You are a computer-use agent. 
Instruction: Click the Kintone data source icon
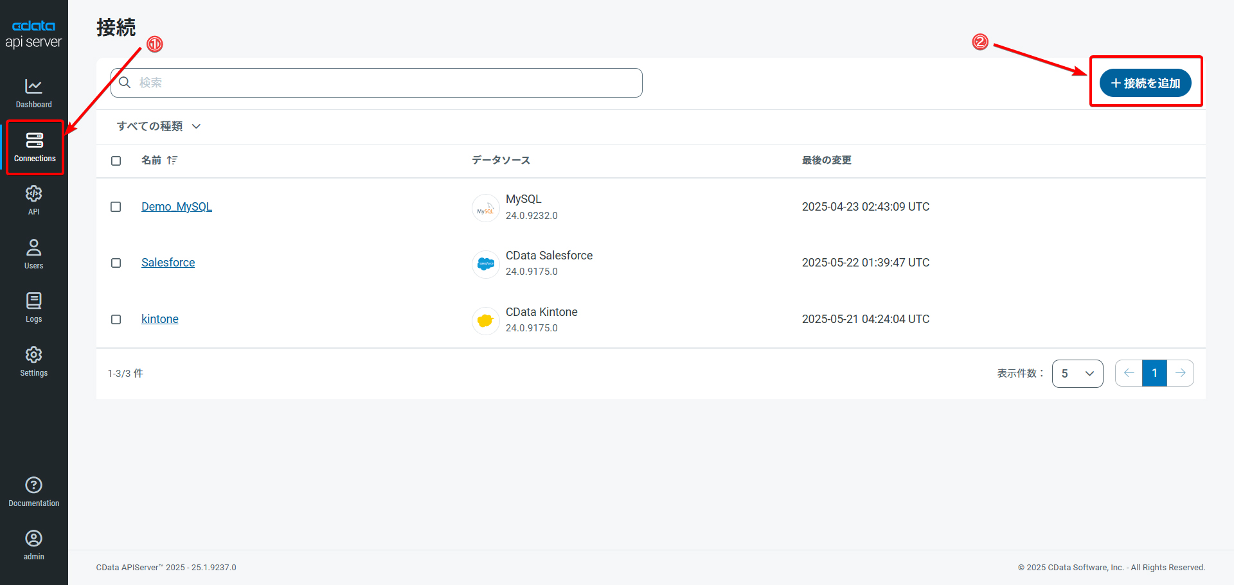tap(486, 320)
